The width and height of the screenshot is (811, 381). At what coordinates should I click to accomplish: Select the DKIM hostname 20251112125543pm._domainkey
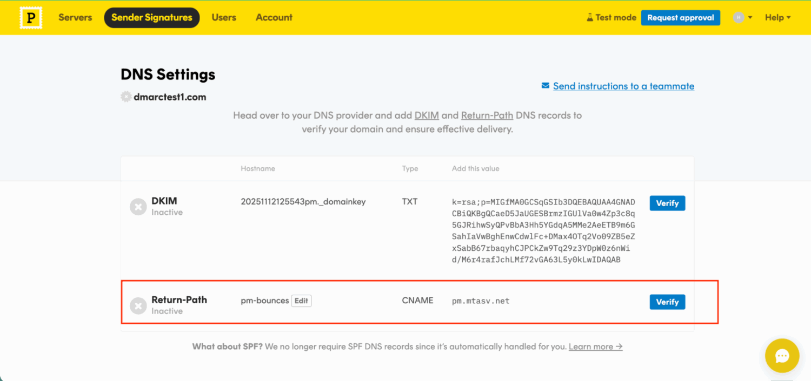click(x=303, y=202)
